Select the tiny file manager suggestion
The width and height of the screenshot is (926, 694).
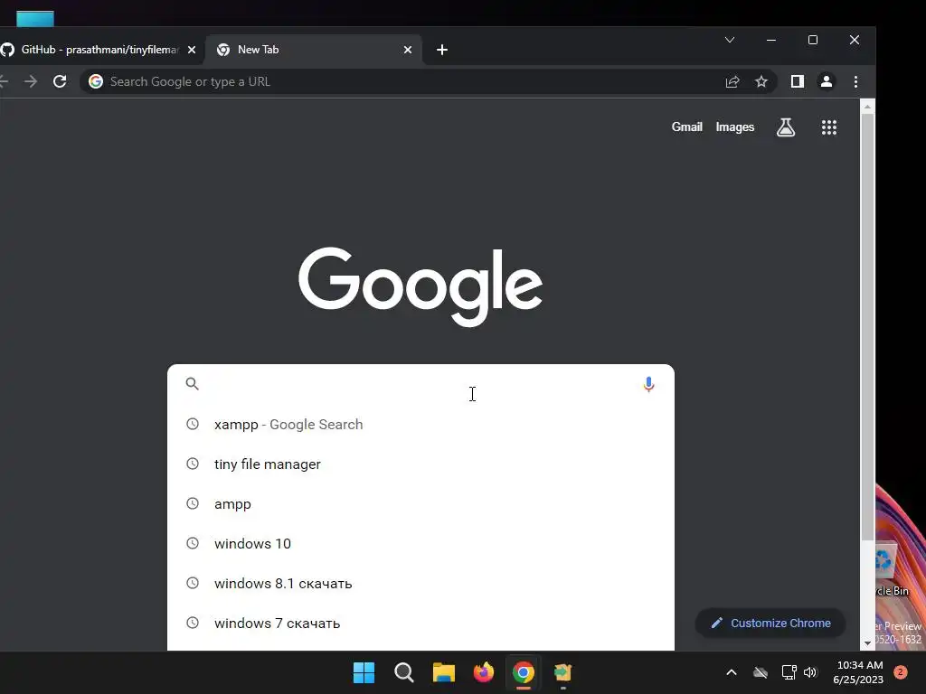(420, 464)
